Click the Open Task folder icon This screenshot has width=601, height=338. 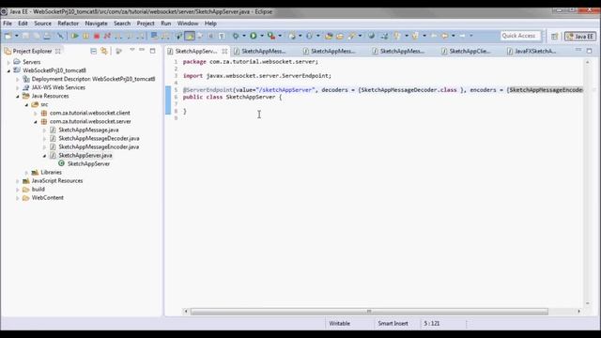[x=340, y=36]
